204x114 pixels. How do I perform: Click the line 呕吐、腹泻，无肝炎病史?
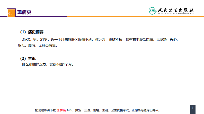[x=38, y=45]
